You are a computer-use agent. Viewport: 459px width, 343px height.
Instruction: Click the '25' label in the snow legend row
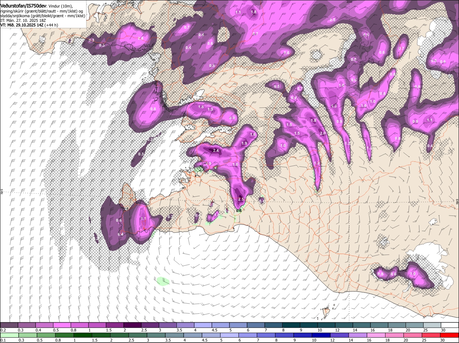click(426, 330)
